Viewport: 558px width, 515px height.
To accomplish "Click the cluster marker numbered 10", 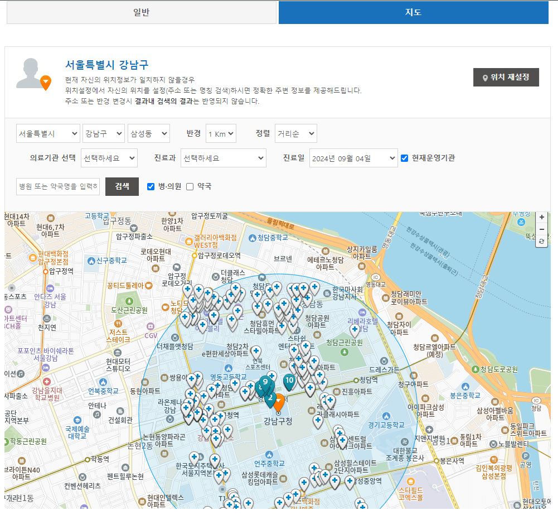I will (289, 381).
